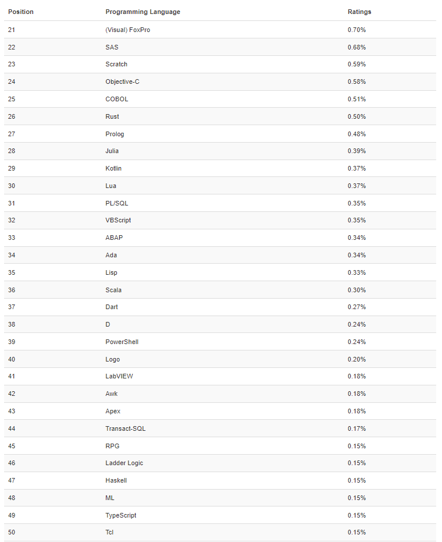Viewport: 442px width, 542px height.
Task: Click the Kotlin language name
Action: pos(113,168)
